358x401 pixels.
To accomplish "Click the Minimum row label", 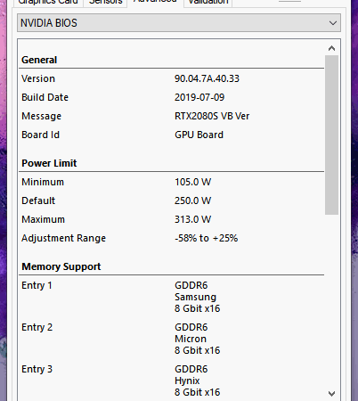I will (x=43, y=182).
